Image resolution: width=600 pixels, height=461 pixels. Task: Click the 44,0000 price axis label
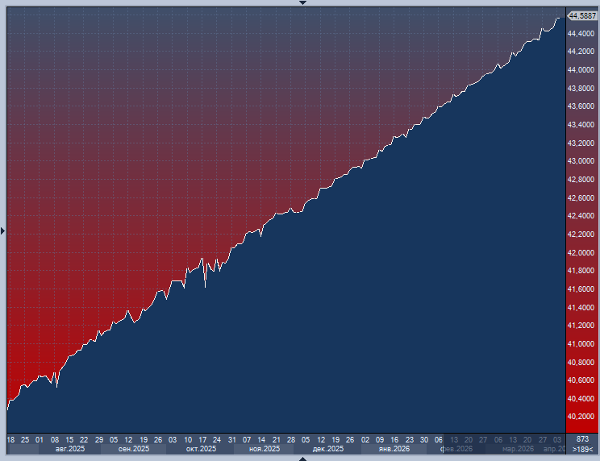pos(581,69)
